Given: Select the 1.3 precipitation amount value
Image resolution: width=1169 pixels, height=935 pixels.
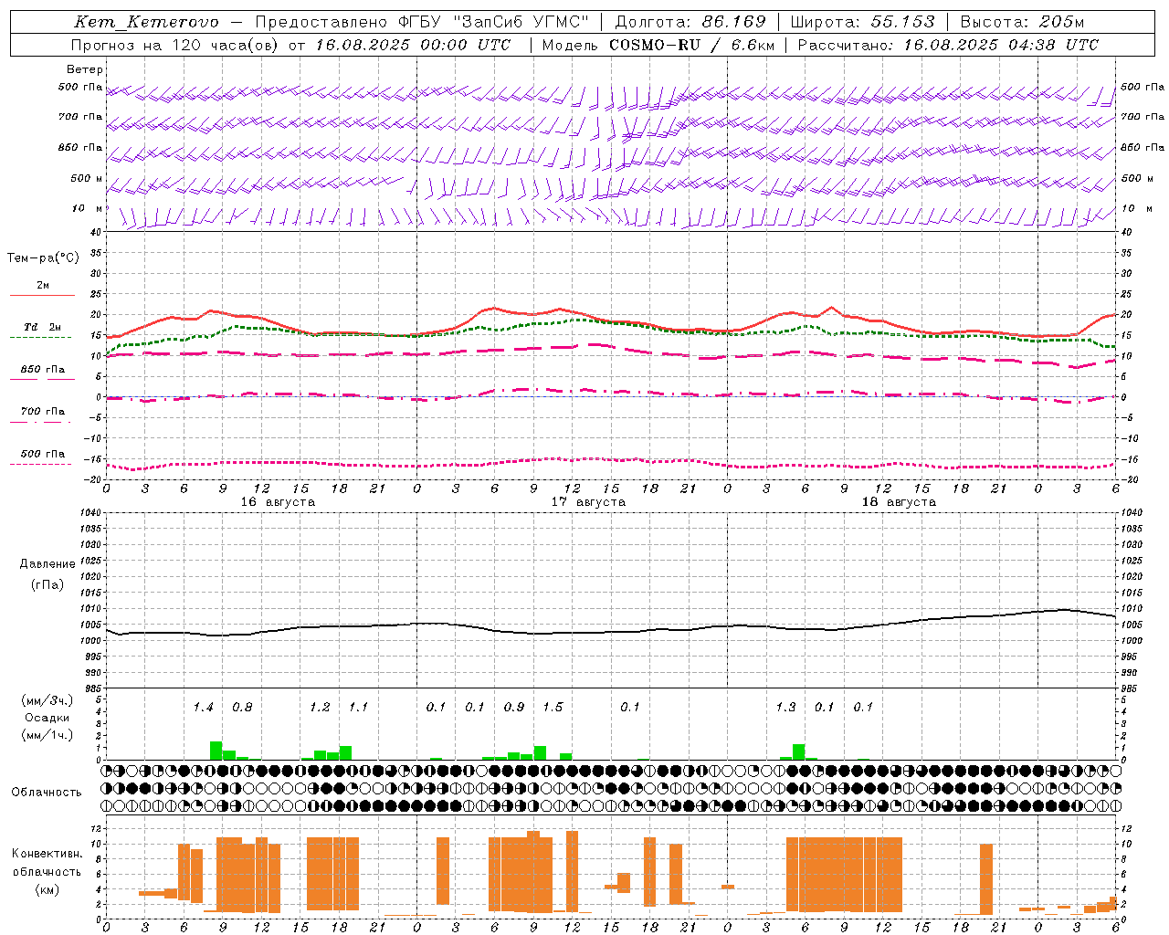Looking at the screenshot, I should pyautogui.click(x=785, y=707).
